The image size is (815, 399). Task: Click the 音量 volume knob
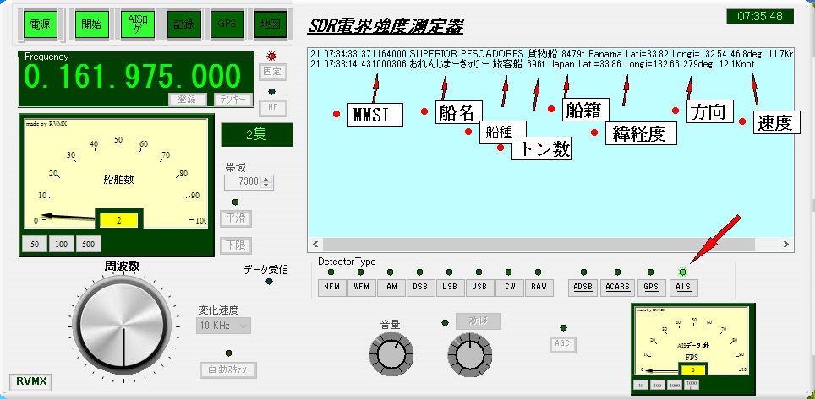(x=387, y=354)
